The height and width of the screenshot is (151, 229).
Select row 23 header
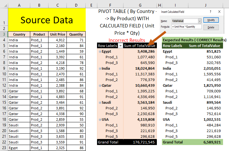coord(4,148)
